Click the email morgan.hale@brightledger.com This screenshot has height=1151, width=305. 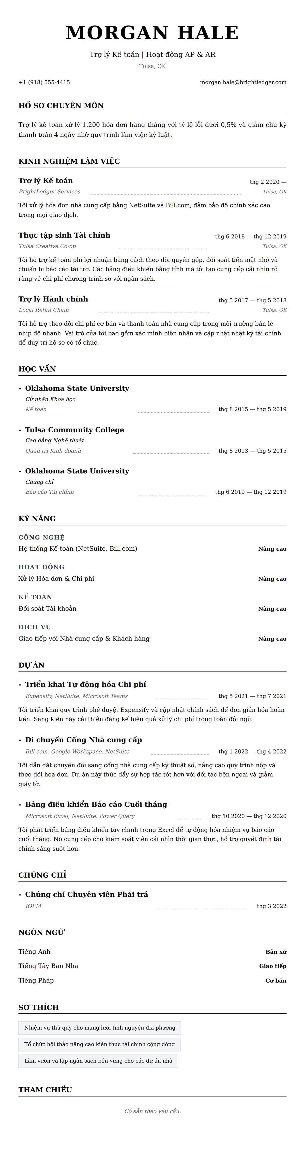243,82
